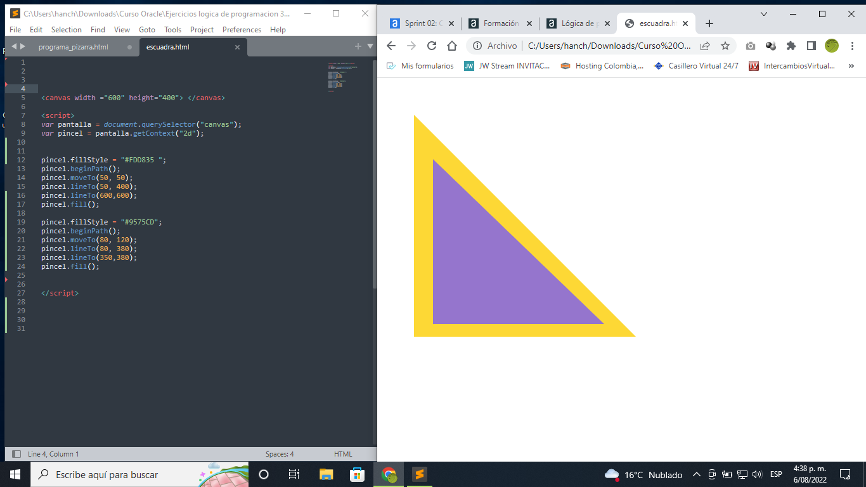Open volume control in system tray
866x487 pixels.
pyautogui.click(x=756, y=474)
